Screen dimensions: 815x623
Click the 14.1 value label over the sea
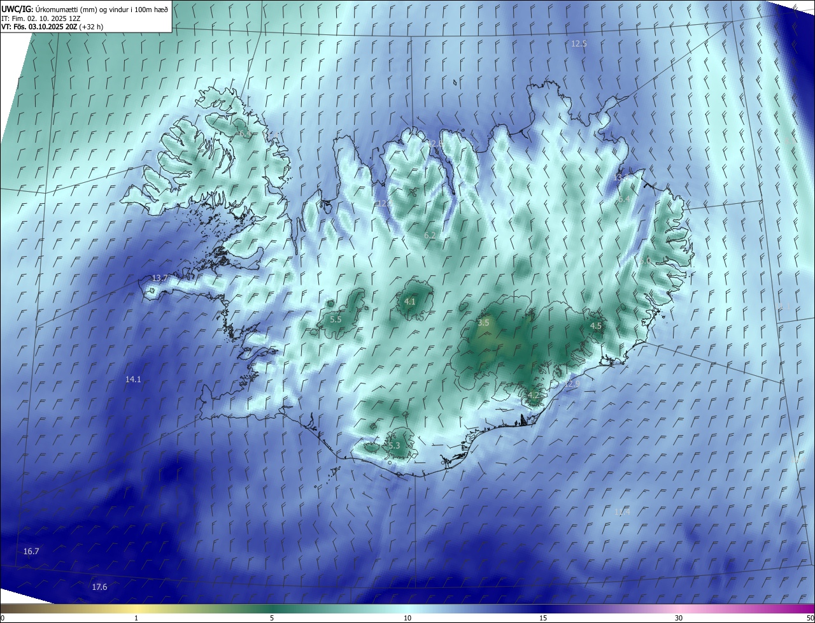tap(133, 379)
